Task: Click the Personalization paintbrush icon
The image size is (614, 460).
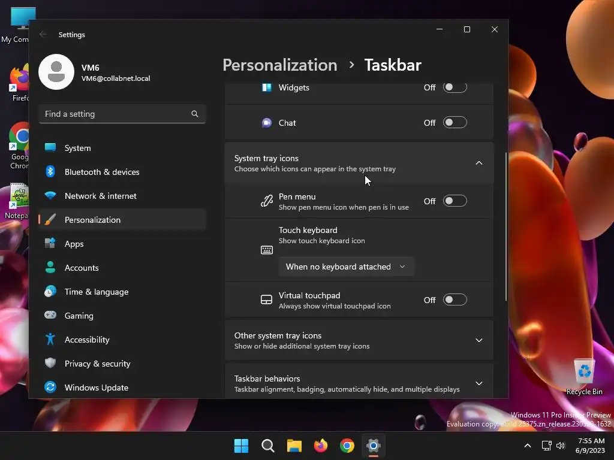Action: coord(50,220)
